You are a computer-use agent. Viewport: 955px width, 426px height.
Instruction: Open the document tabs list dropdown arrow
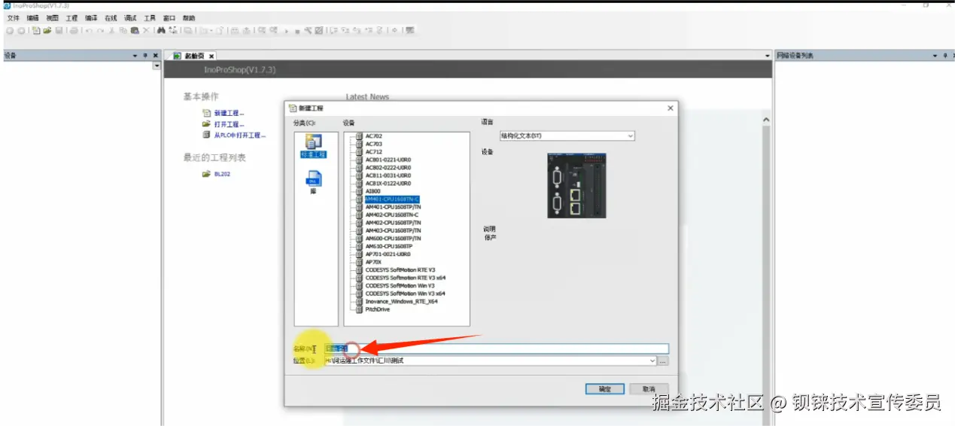(768, 56)
